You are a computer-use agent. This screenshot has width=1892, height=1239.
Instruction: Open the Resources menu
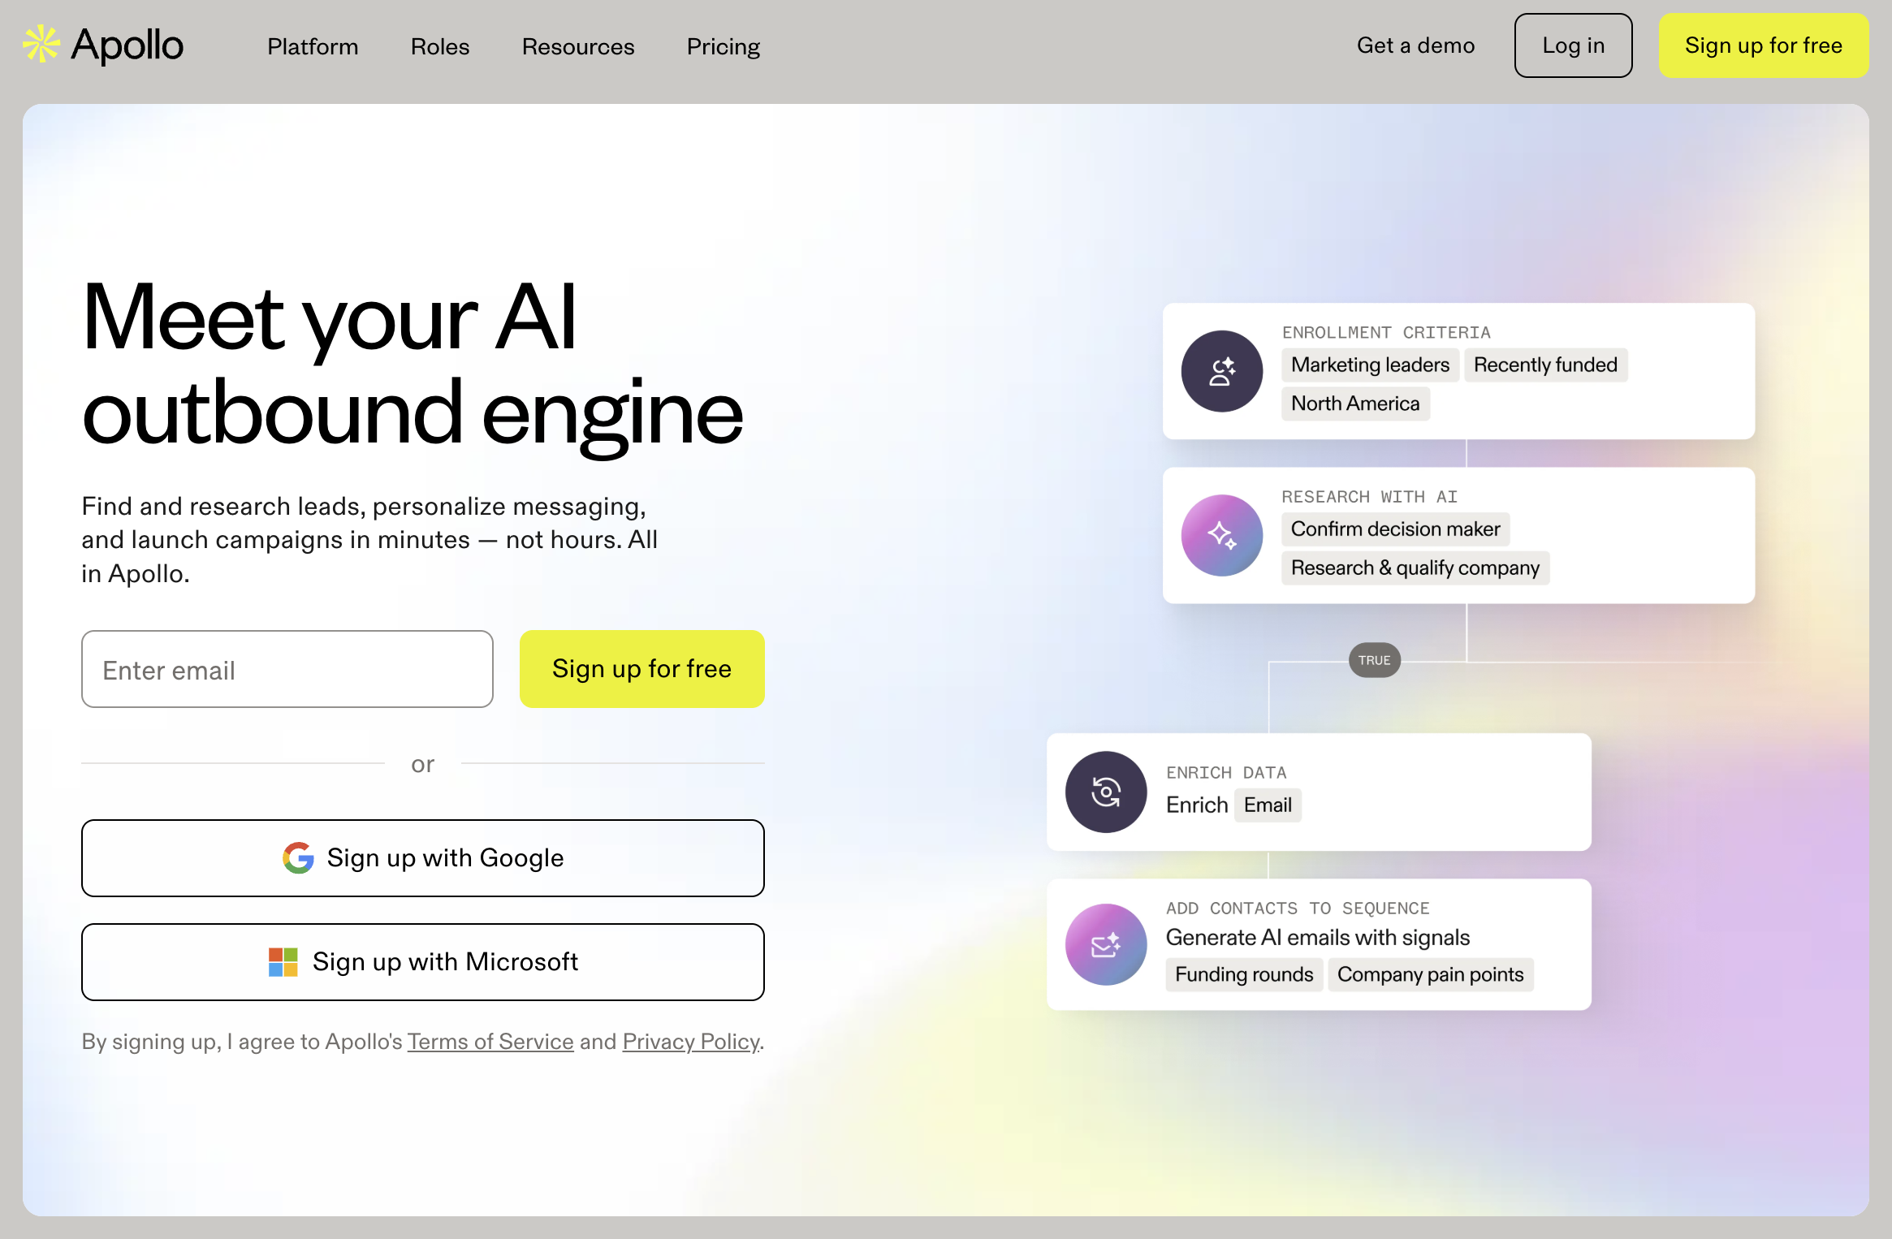click(x=578, y=46)
